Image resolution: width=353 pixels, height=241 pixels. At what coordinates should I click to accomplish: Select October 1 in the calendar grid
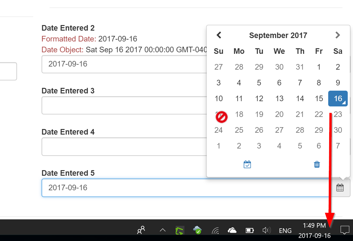tap(218, 146)
